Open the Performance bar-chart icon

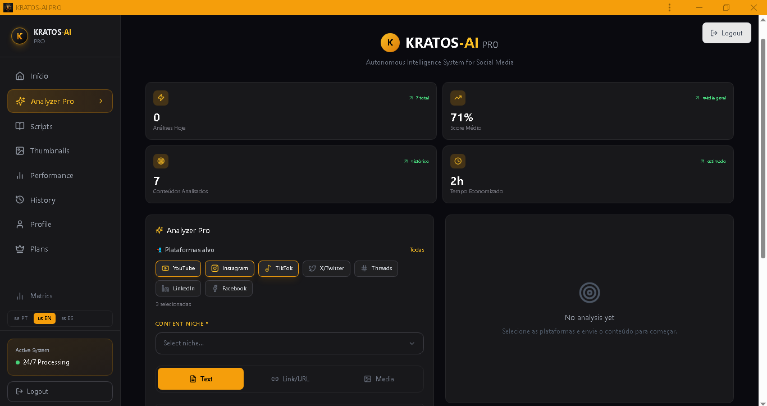point(19,175)
